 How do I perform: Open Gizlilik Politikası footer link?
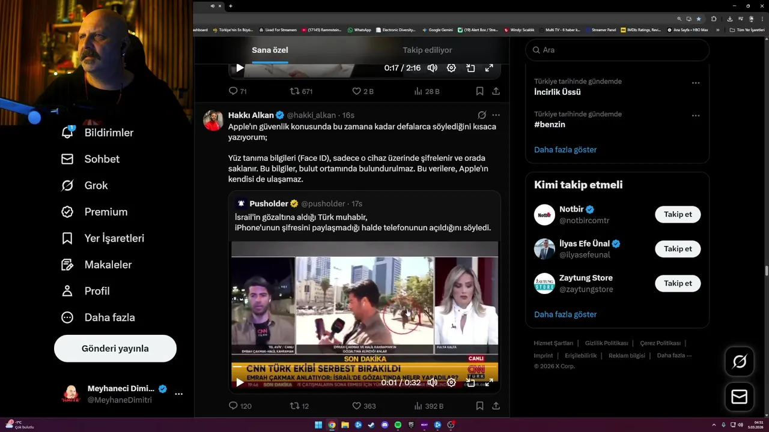[x=606, y=343]
